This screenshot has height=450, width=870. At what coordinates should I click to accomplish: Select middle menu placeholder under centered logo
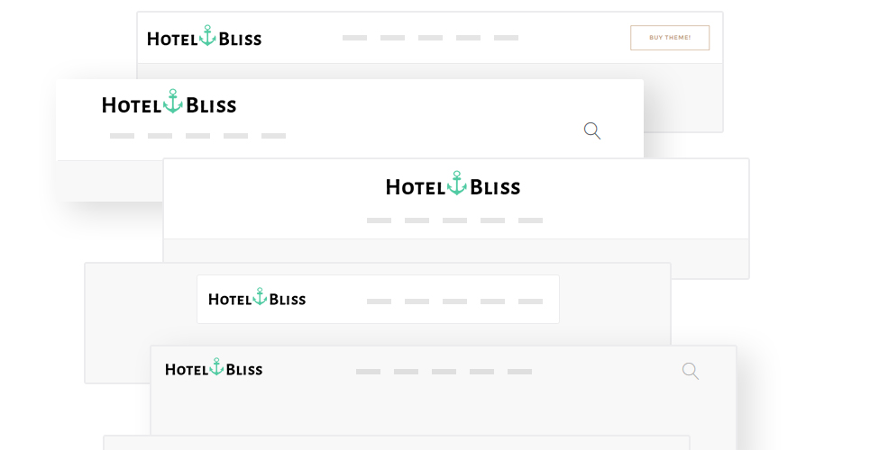[454, 220]
